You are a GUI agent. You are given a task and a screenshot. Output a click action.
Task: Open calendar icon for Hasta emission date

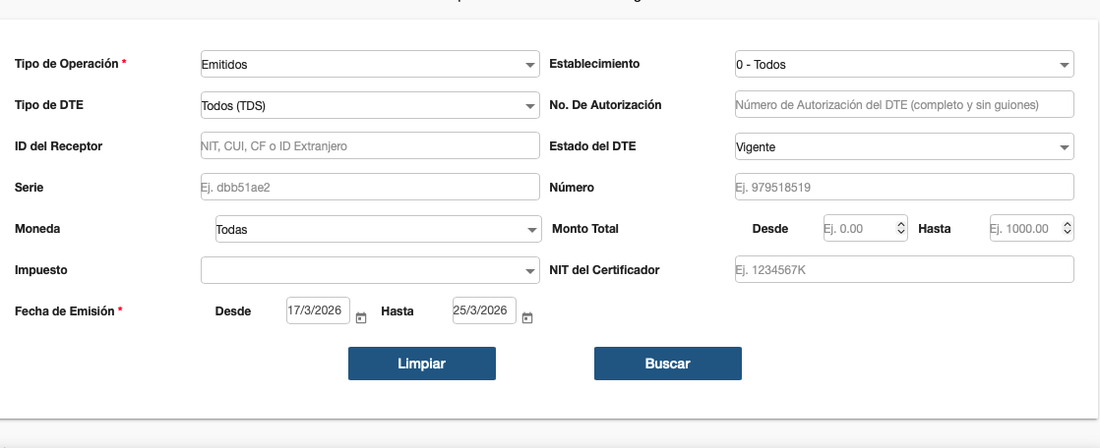click(x=527, y=317)
